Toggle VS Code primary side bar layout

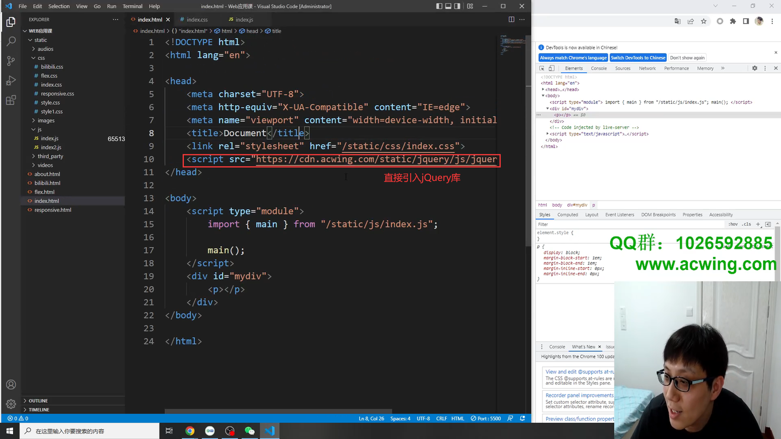pyautogui.click(x=439, y=7)
